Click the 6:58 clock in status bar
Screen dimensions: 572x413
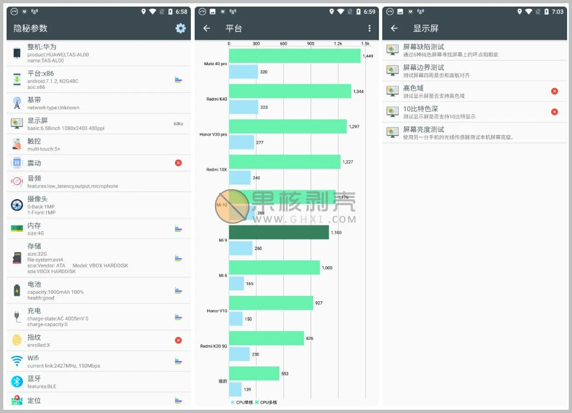(x=182, y=11)
